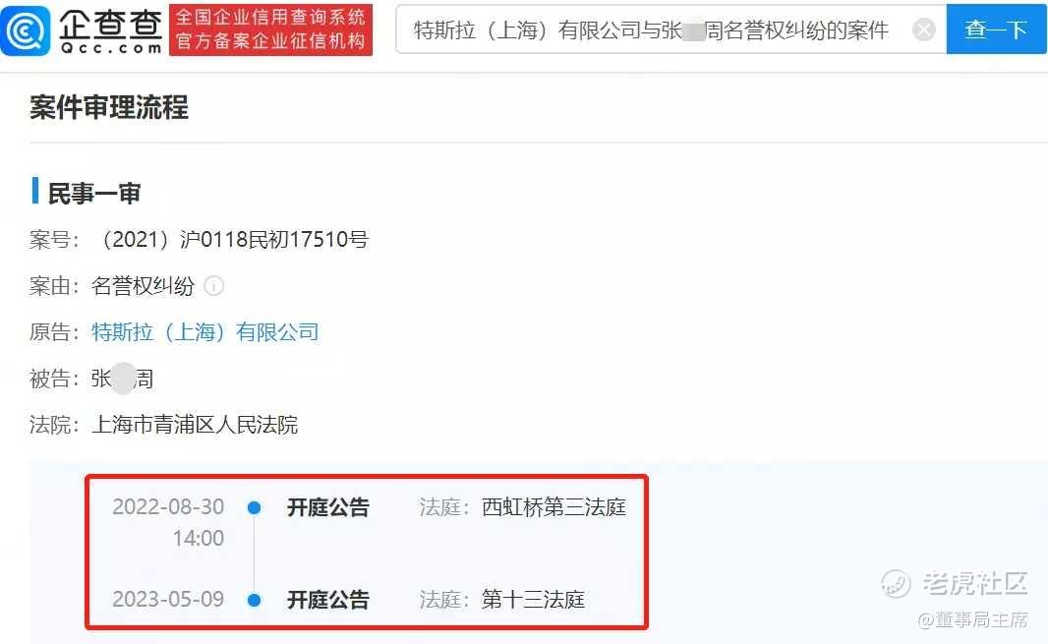
Task: Click the 案件审理流程 page title
Action: (x=109, y=108)
